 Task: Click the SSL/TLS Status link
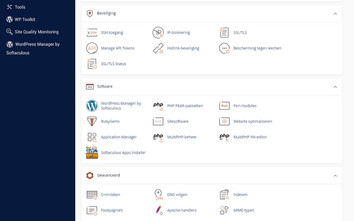[x=114, y=64]
